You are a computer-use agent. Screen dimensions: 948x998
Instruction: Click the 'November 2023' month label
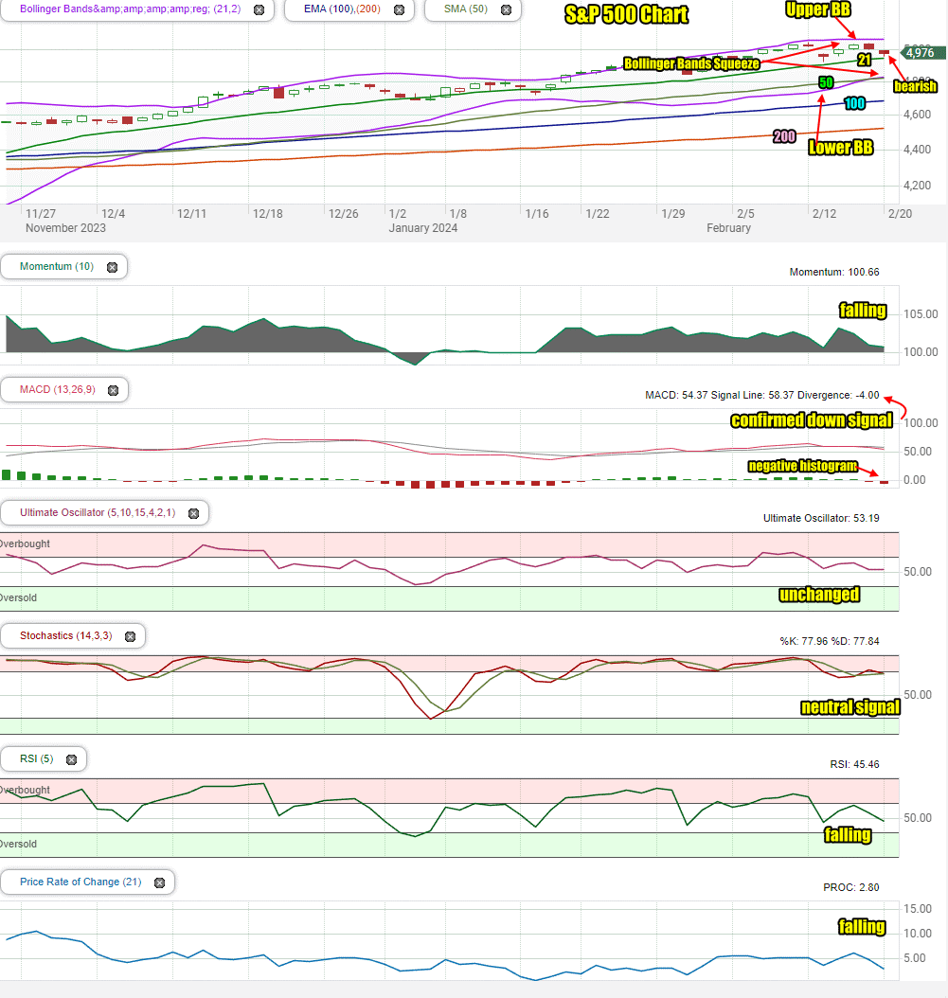point(65,228)
